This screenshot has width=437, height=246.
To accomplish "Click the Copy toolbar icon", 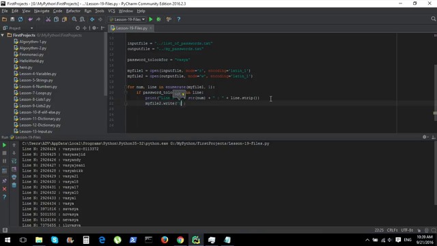I will [56, 19].
